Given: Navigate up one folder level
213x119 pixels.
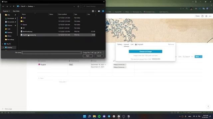Looking at the screenshot, I should point(14,6).
